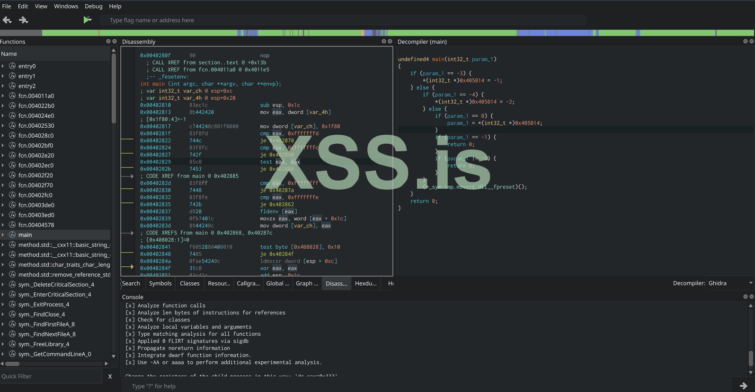Switch to the Resources tab
The height and width of the screenshot is (392, 755).
219,283
